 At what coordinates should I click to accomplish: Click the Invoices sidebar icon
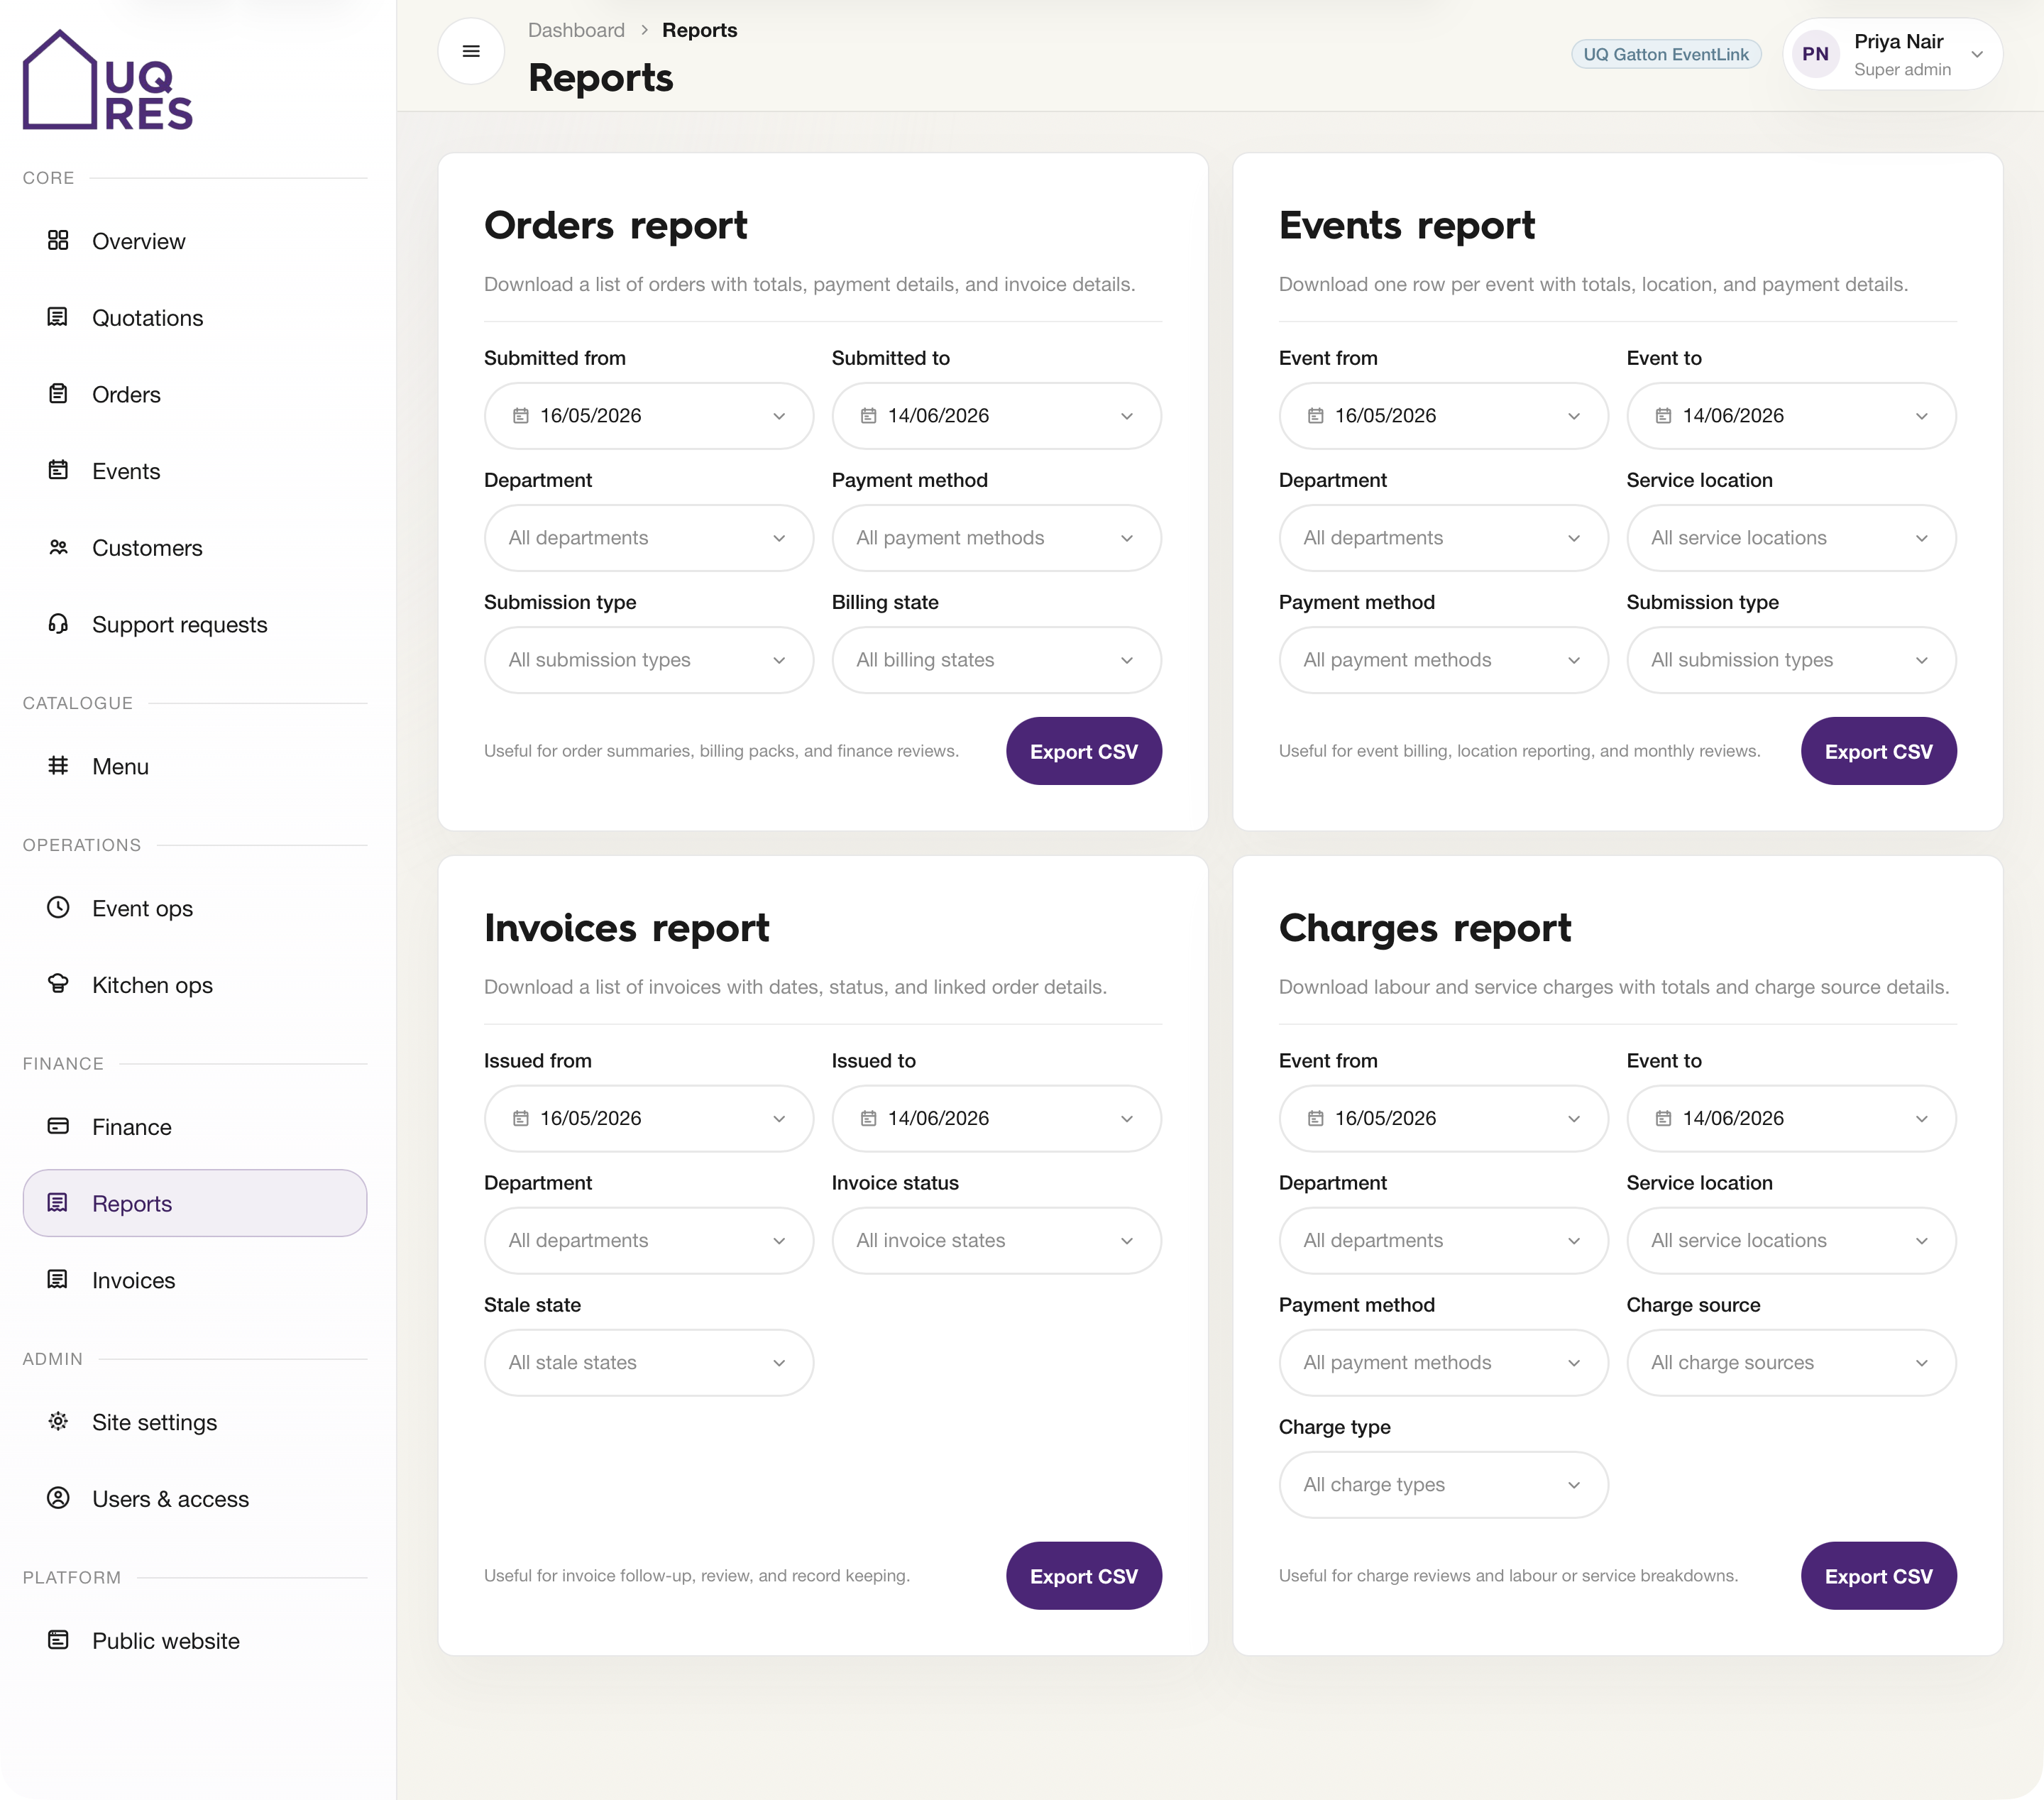pyautogui.click(x=58, y=1280)
